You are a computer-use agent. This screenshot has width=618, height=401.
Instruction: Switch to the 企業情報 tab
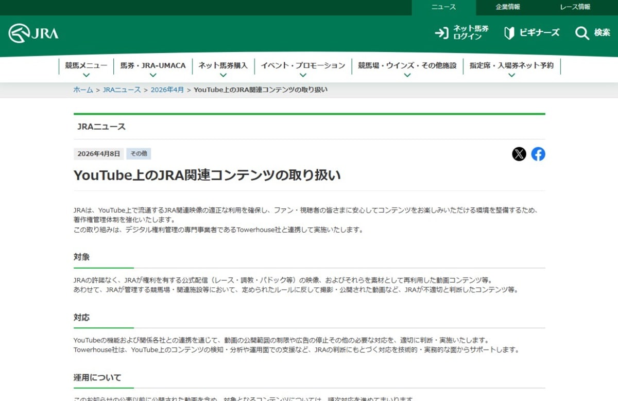point(508,7)
